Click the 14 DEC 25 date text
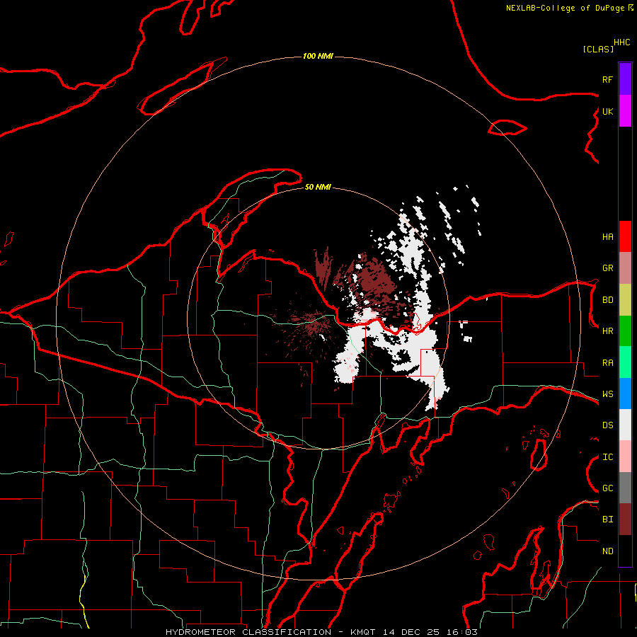Viewport: 637px width, 637px height. (414, 632)
